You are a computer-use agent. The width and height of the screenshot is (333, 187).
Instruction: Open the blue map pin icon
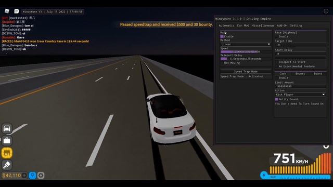tap(32, 176)
